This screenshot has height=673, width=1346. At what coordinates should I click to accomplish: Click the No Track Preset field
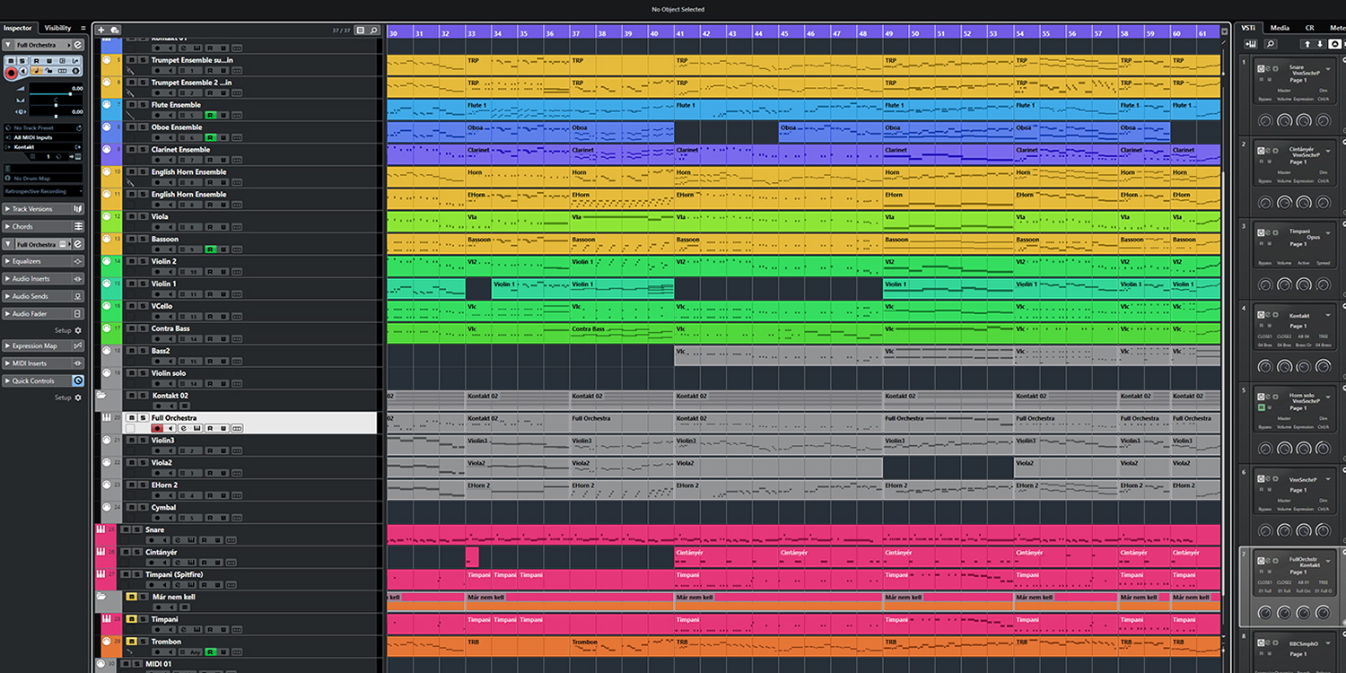(x=43, y=128)
